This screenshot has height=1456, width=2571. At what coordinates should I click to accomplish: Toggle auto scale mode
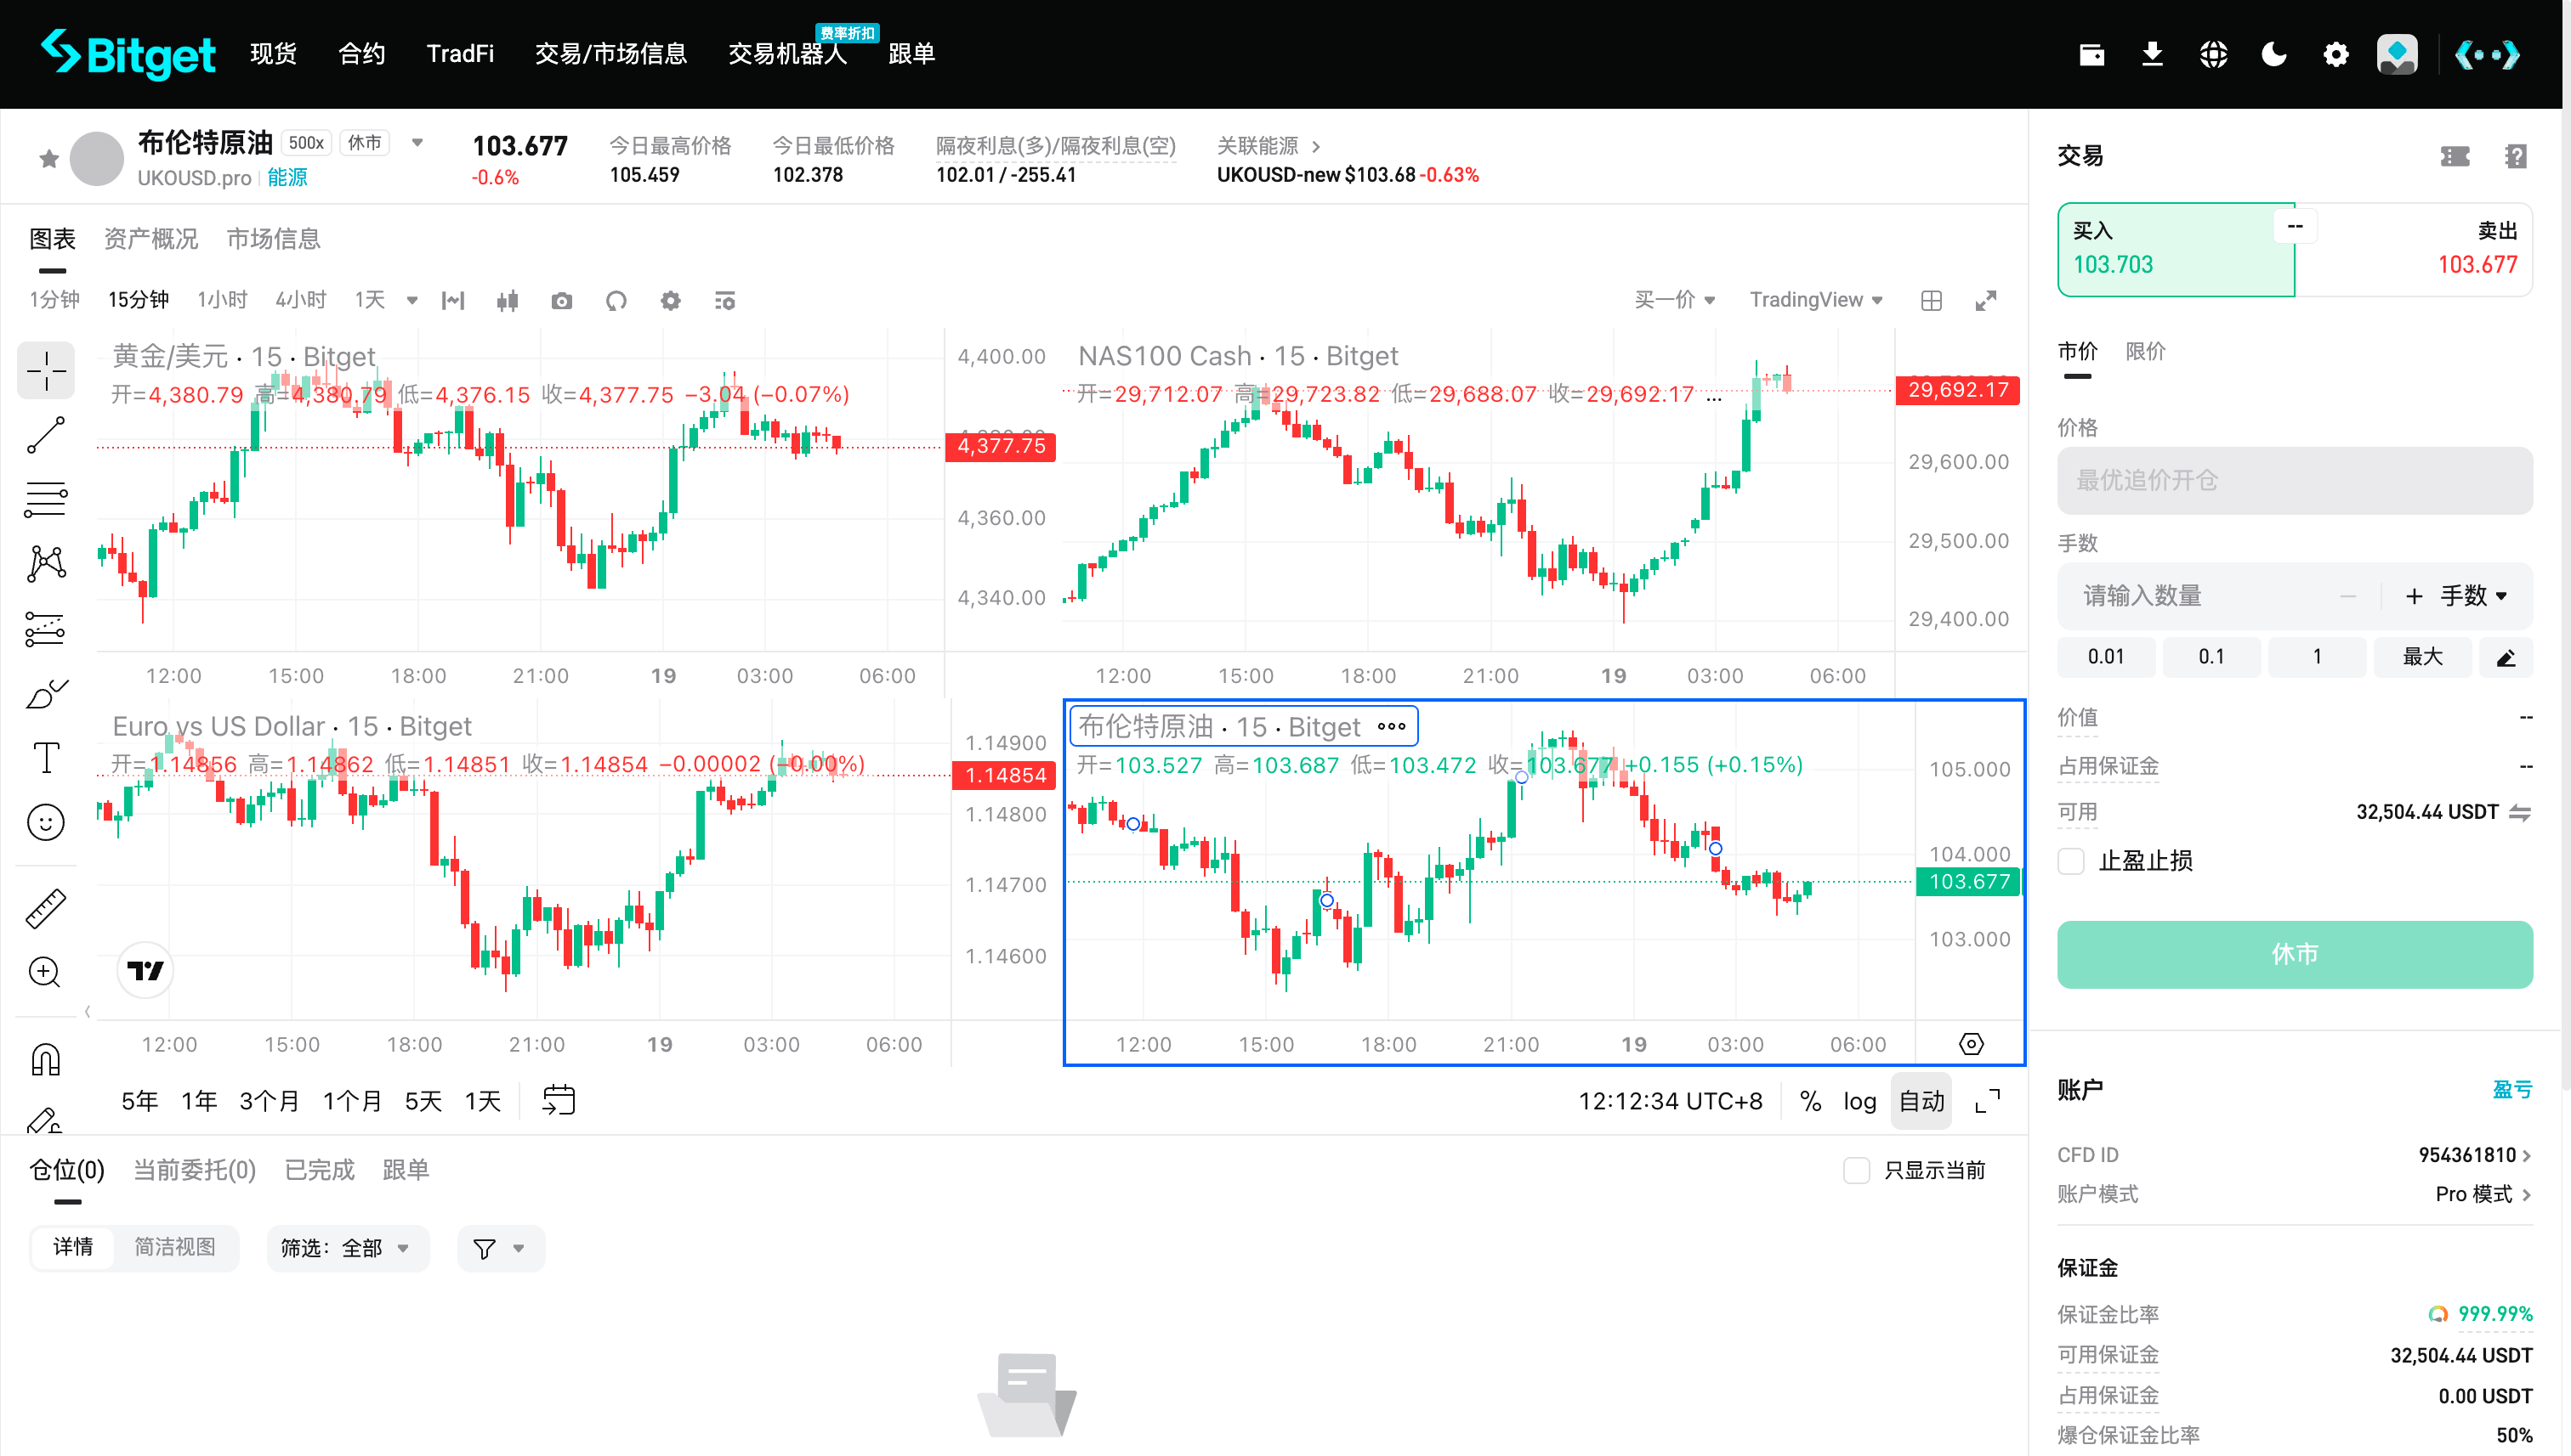1921,1101
